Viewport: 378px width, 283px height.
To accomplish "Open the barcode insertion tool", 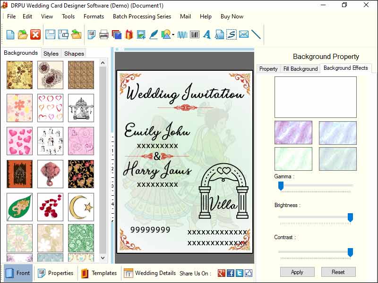I will click(x=194, y=34).
